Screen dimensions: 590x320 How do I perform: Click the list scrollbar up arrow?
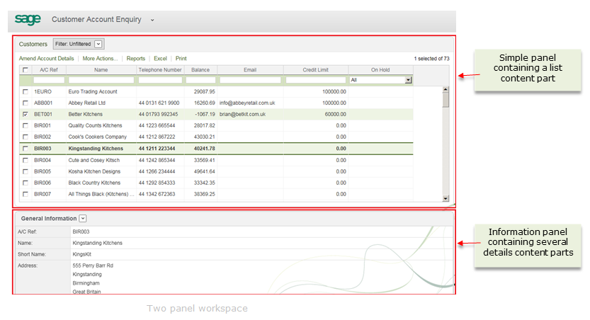point(446,90)
